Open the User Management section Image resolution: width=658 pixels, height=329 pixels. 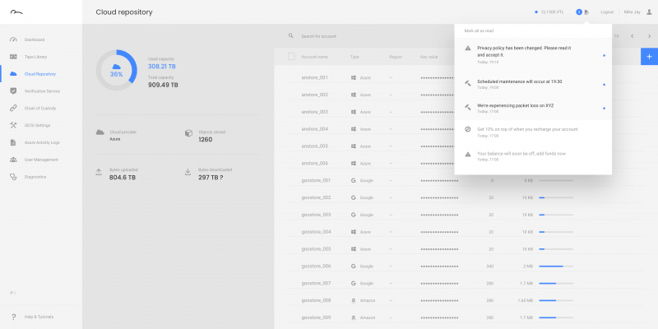40,160
